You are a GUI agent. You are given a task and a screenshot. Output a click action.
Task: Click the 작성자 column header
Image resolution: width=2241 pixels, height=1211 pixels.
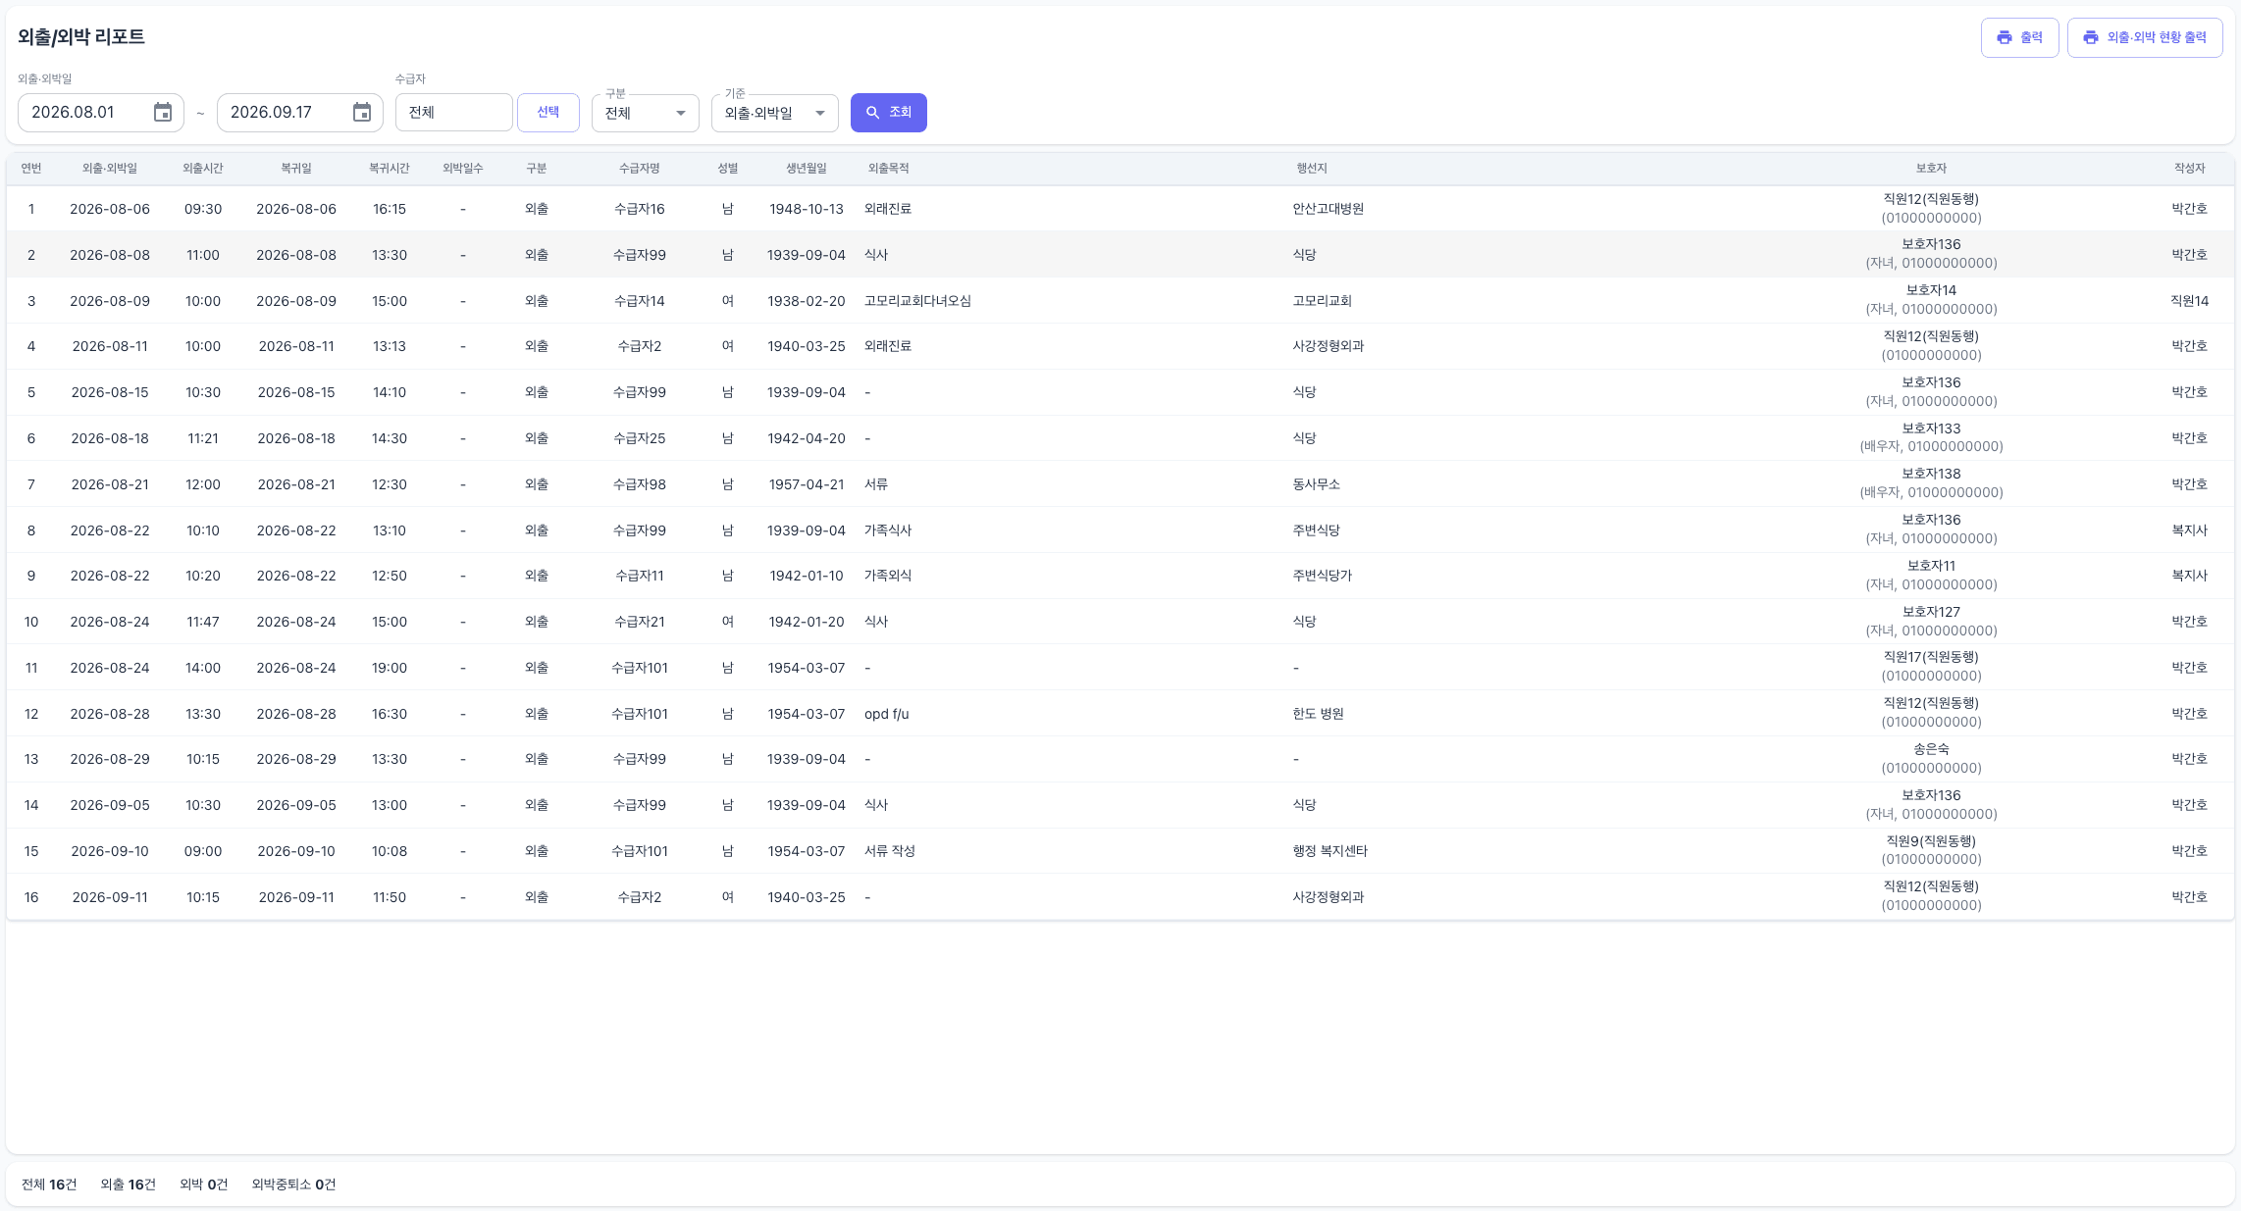(x=2189, y=169)
